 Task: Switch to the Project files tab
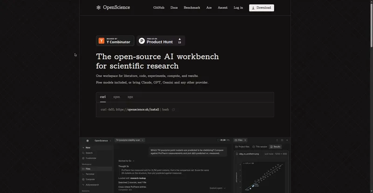242,147
